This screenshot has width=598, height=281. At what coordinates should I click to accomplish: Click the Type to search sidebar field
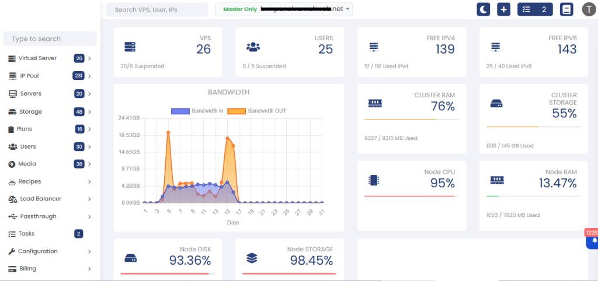[x=50, y=39]
